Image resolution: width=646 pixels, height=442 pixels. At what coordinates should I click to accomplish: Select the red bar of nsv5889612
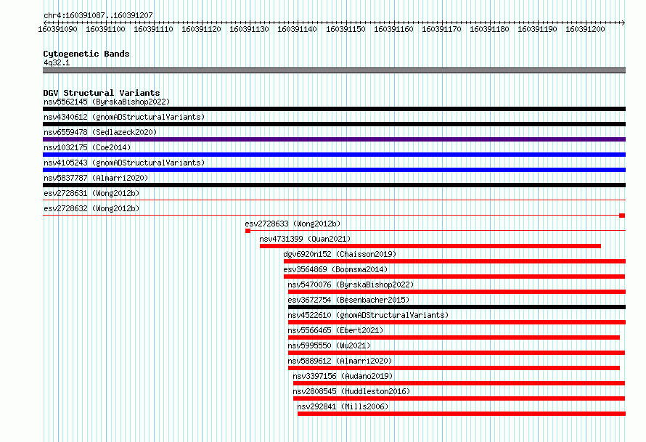[454, 368]
